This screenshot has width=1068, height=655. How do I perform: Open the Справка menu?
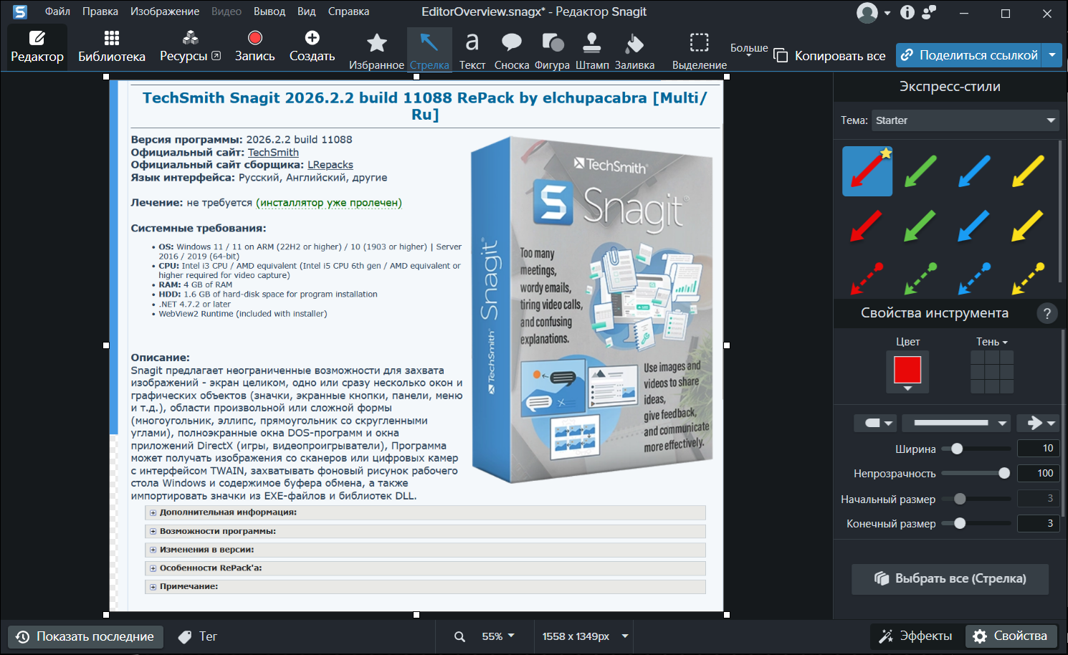[348, 11]
